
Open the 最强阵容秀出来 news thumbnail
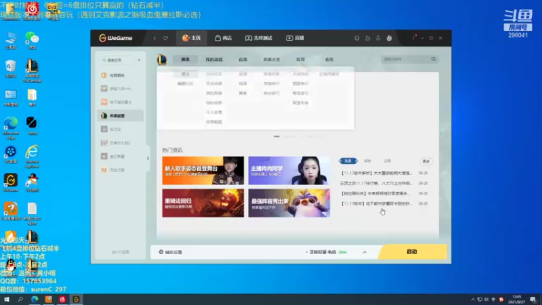289,203
